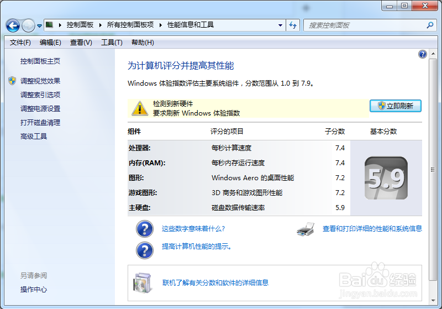Select 所有控制面板项 in address breadcrumb
The image size is (442, 309).
click(130, 25)
